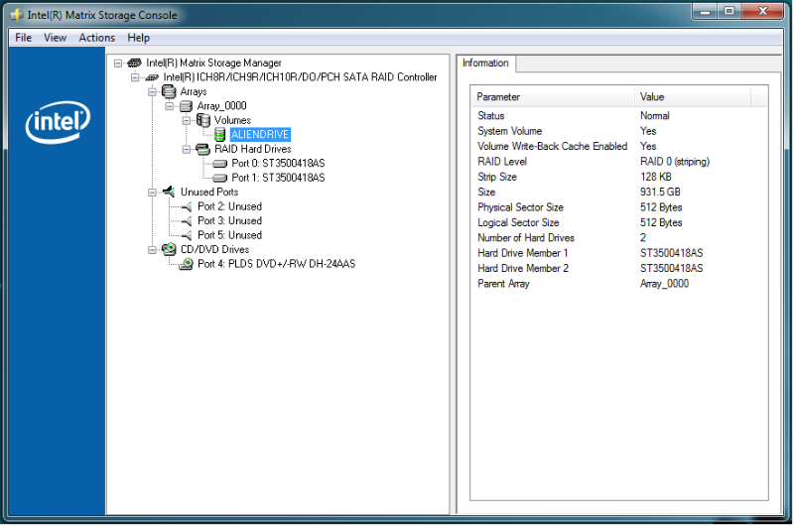Click Volume Write-Back Cache Enabled row
Screen dimensions: 794x526
point(619,146)
